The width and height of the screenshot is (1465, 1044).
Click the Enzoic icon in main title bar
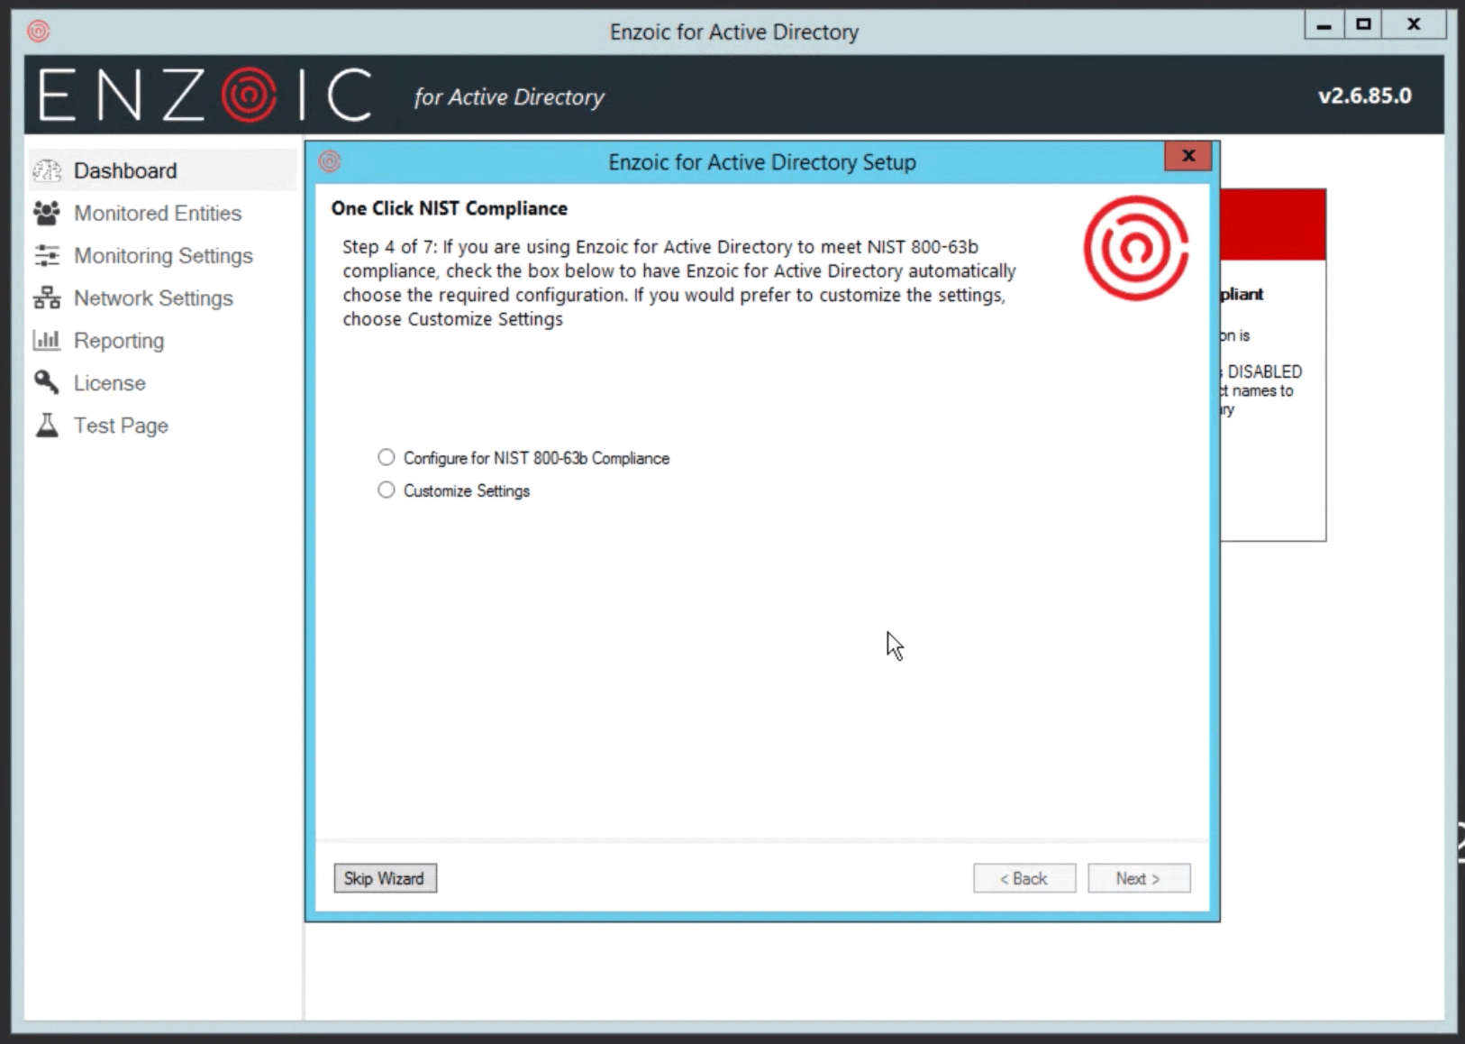coord(39,32)
